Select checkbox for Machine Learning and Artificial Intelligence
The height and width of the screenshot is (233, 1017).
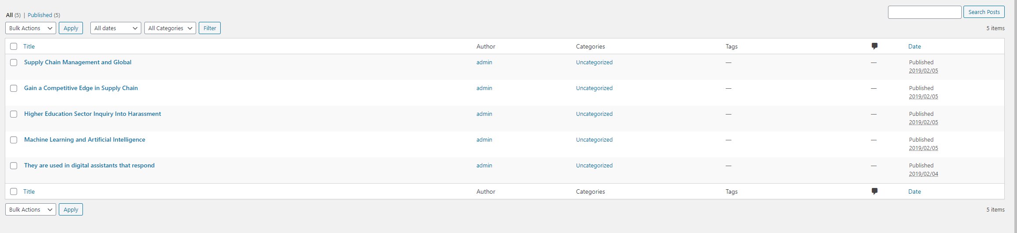(14, 140)
